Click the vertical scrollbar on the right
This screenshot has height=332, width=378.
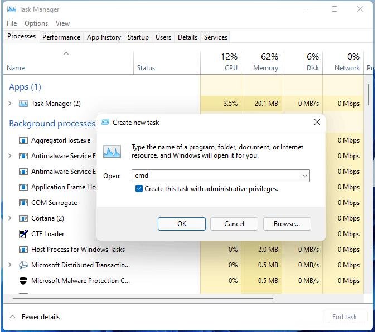tap(369, 95)
